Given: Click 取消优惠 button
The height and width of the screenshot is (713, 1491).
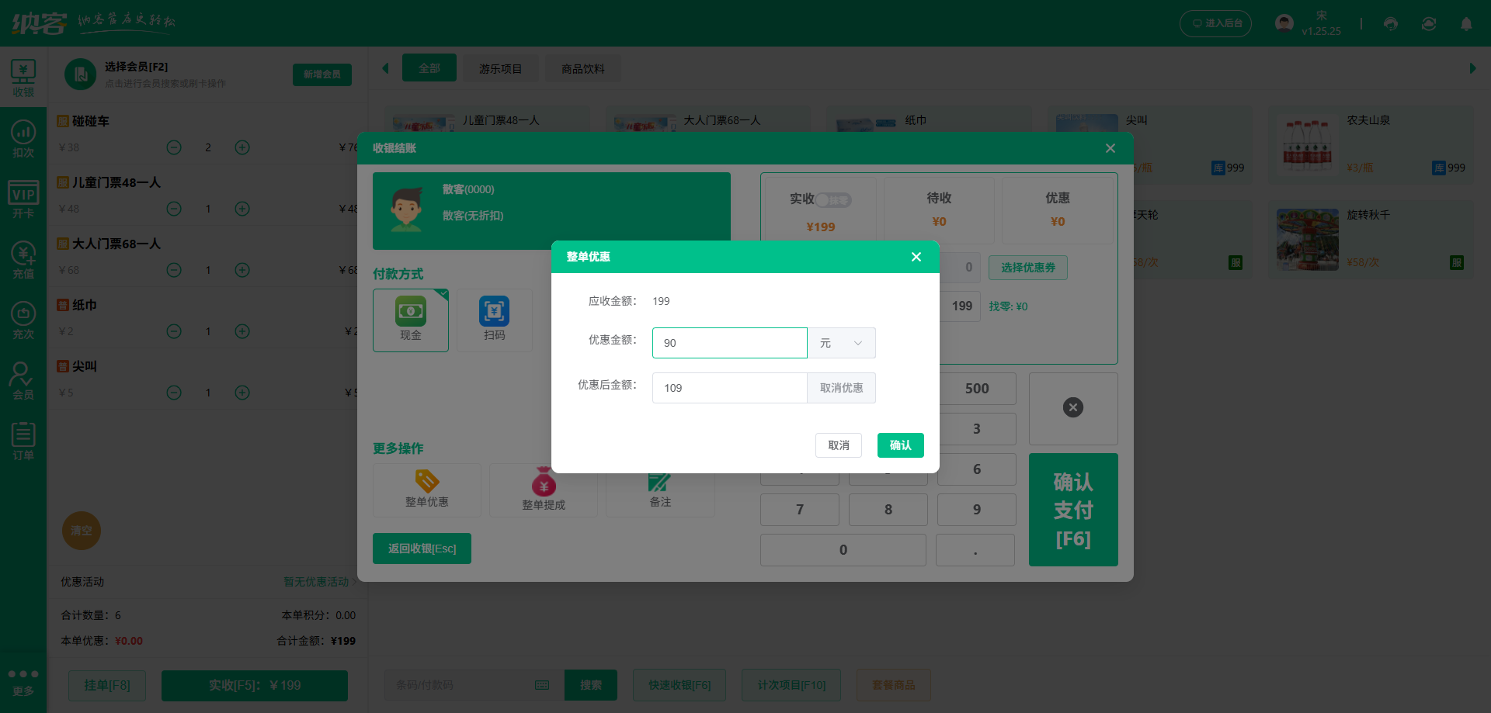Looking at the screenshot, I should [842, 388].
